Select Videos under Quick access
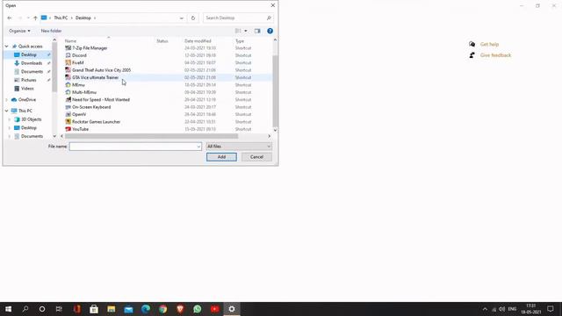 27,89
